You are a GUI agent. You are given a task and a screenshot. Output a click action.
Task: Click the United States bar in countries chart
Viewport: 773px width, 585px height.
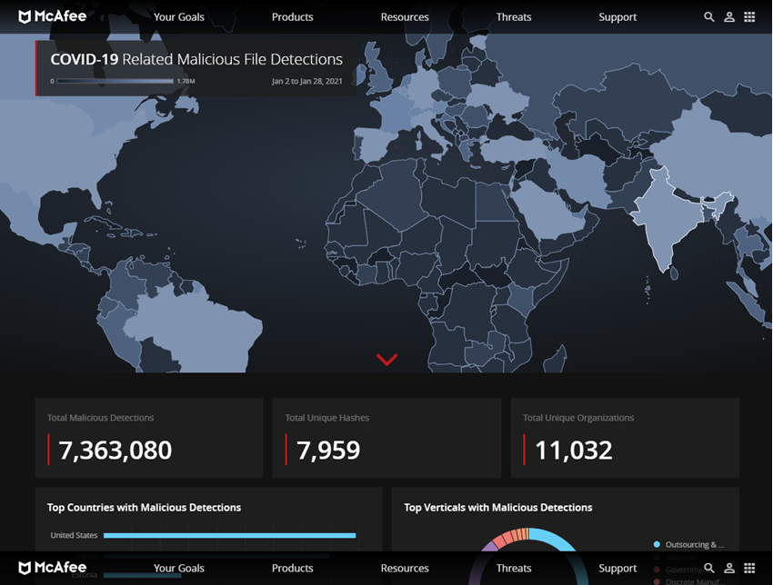pyautogui.click(x=229, y=535)
